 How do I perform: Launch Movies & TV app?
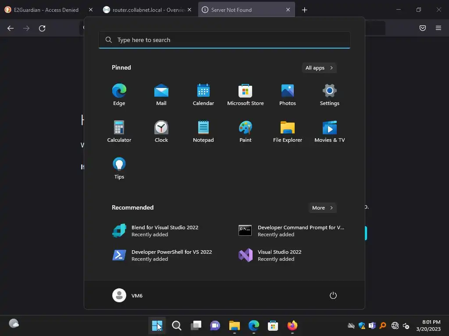click(x=330, y=131)
